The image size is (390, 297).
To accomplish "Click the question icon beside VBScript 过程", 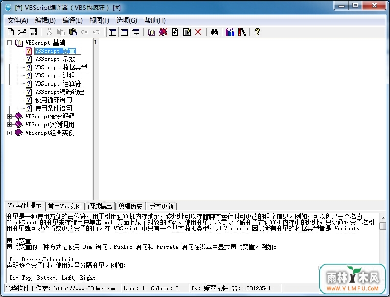I will [x=29, y=75].
